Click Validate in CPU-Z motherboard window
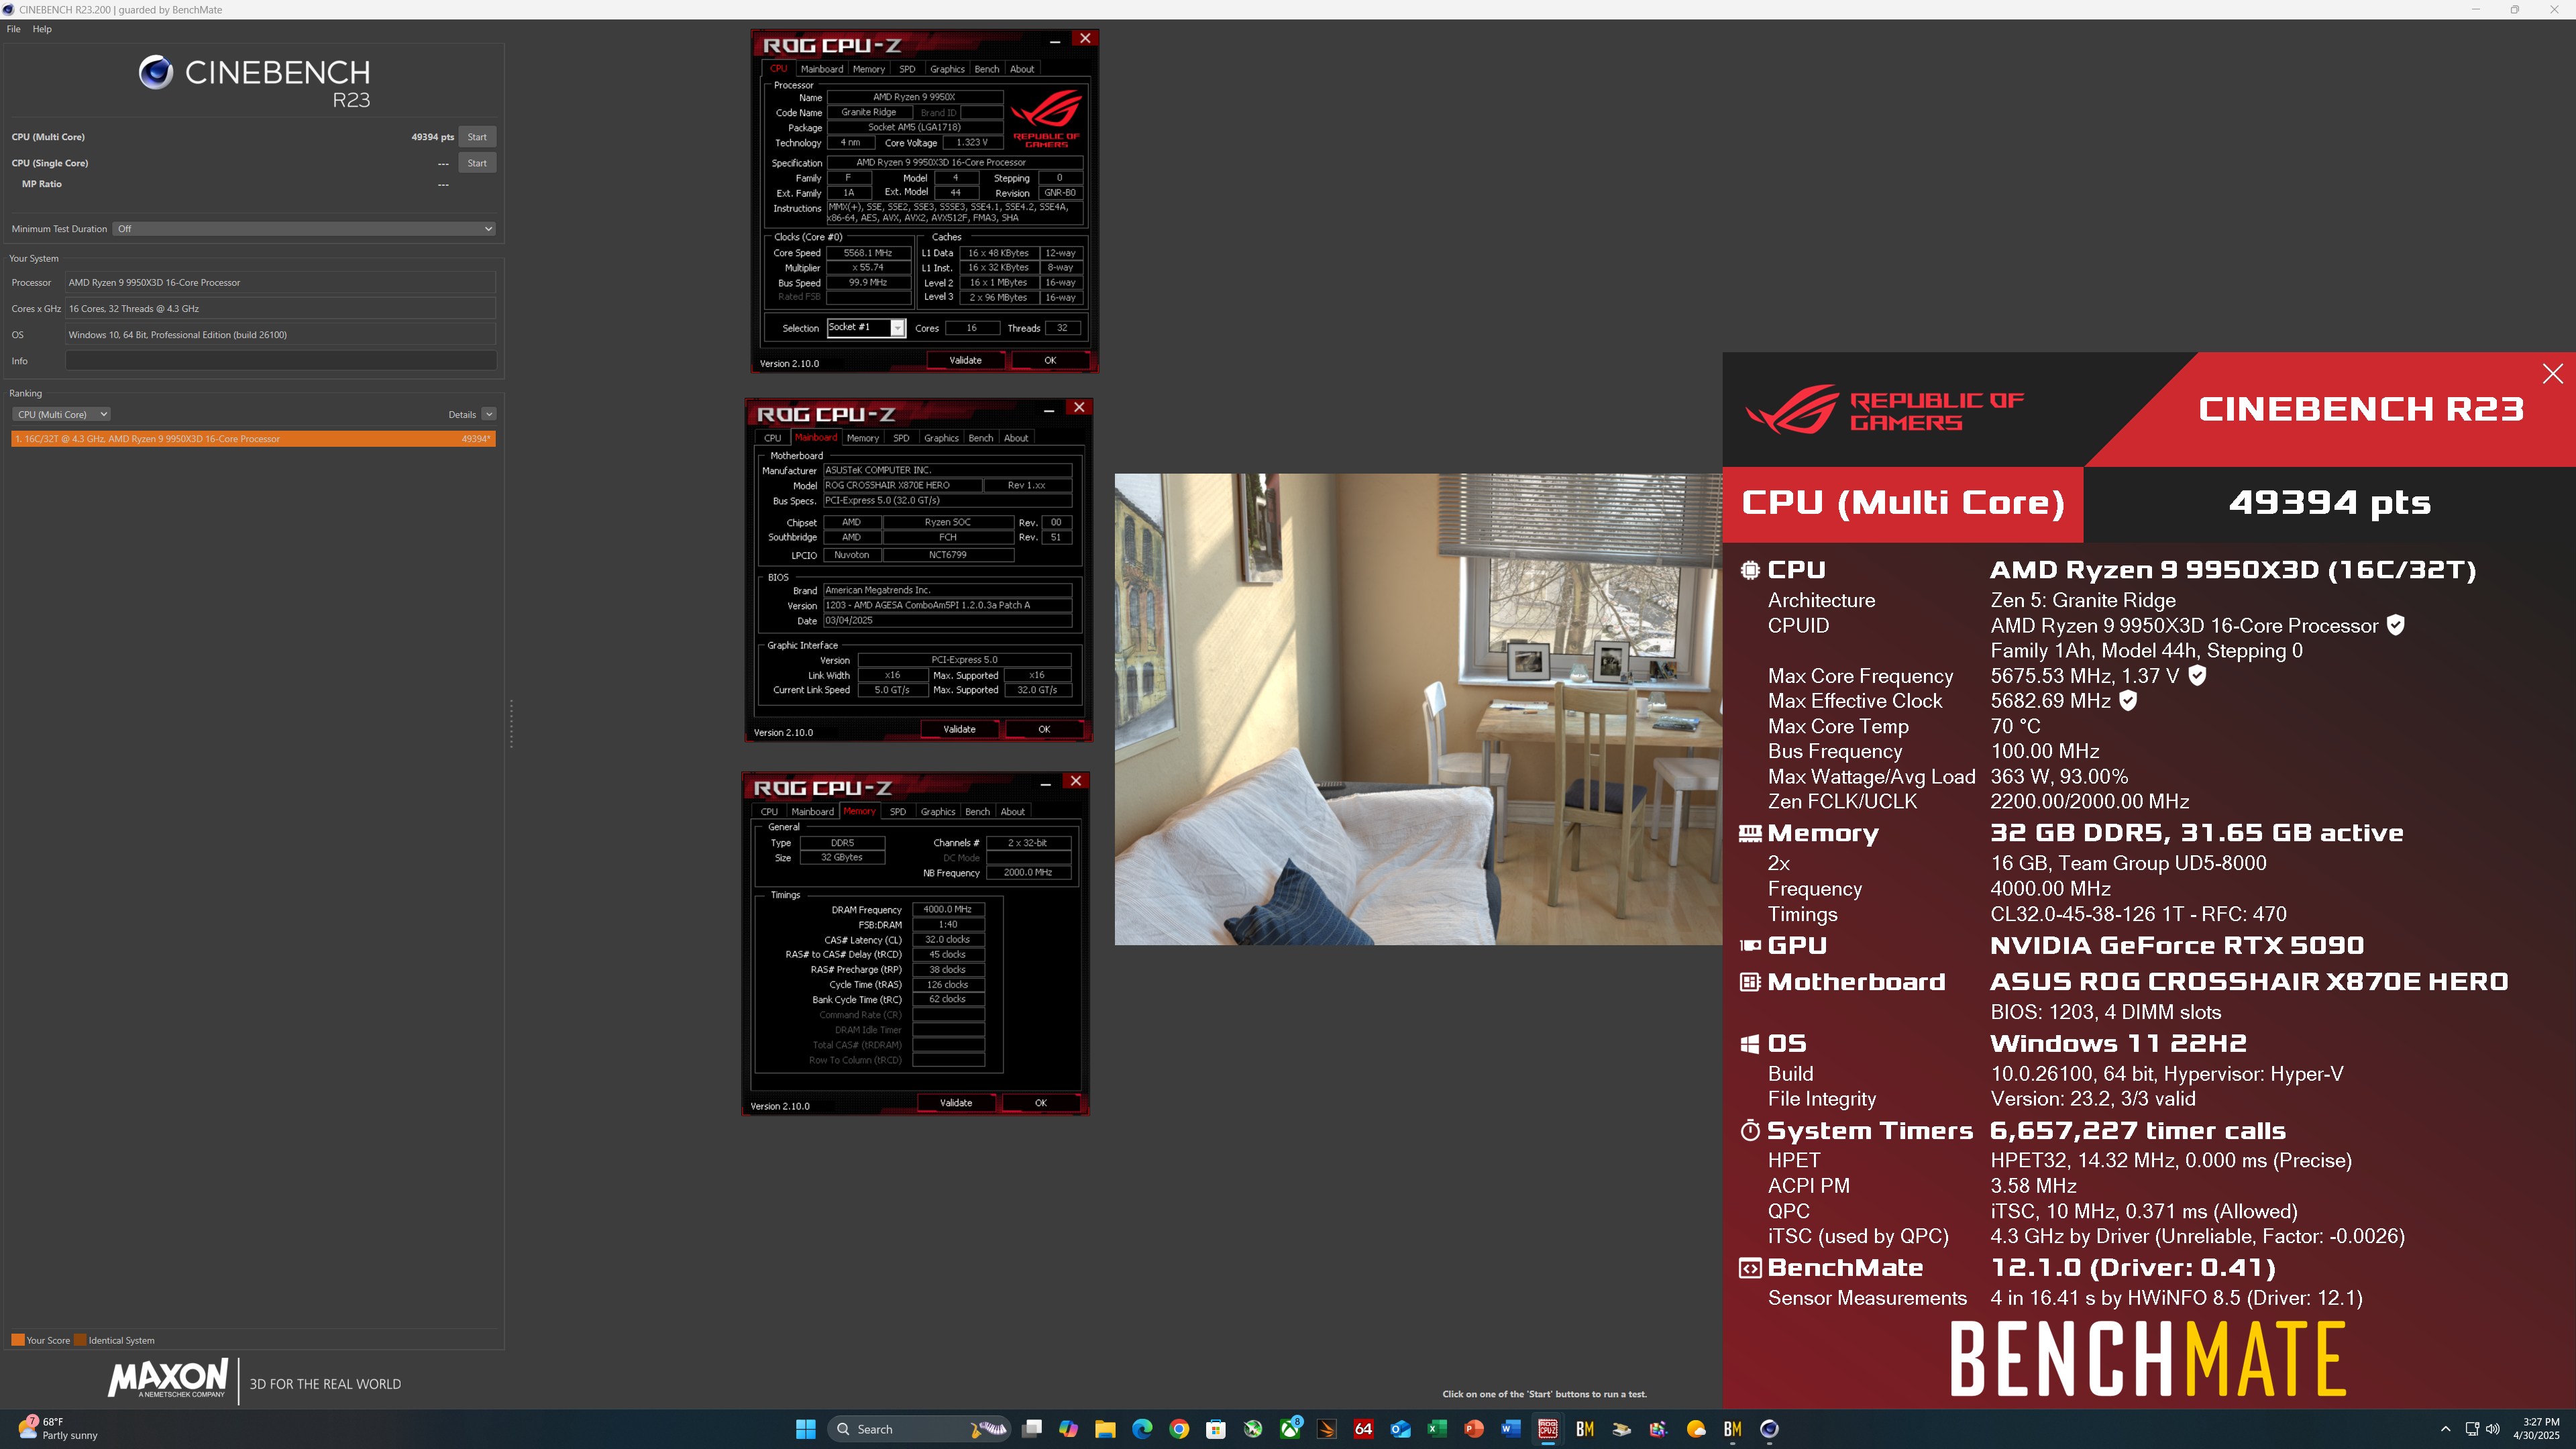Screen dimensions: 2576x1449 pos(959,729)
